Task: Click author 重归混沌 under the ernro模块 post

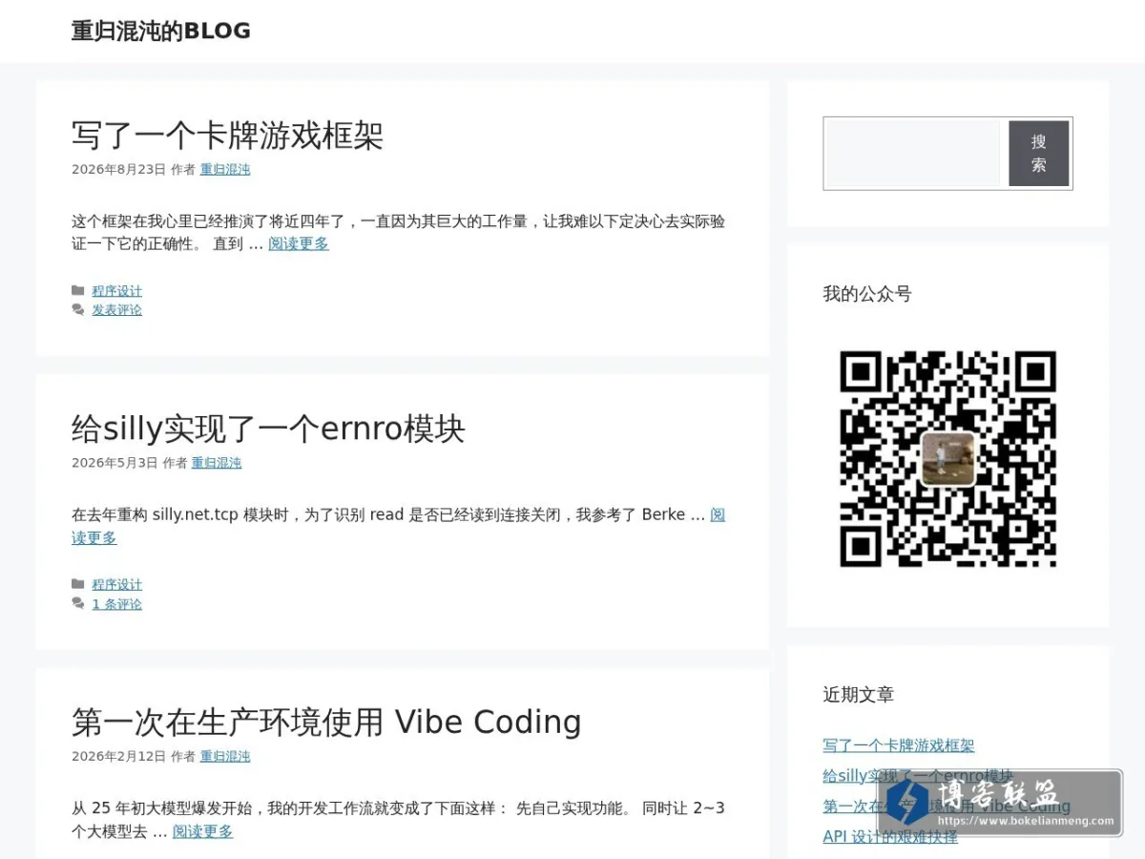Action: [217, 463]
